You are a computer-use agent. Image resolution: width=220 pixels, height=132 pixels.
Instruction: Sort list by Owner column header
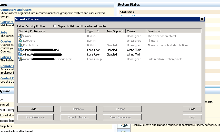136,31
